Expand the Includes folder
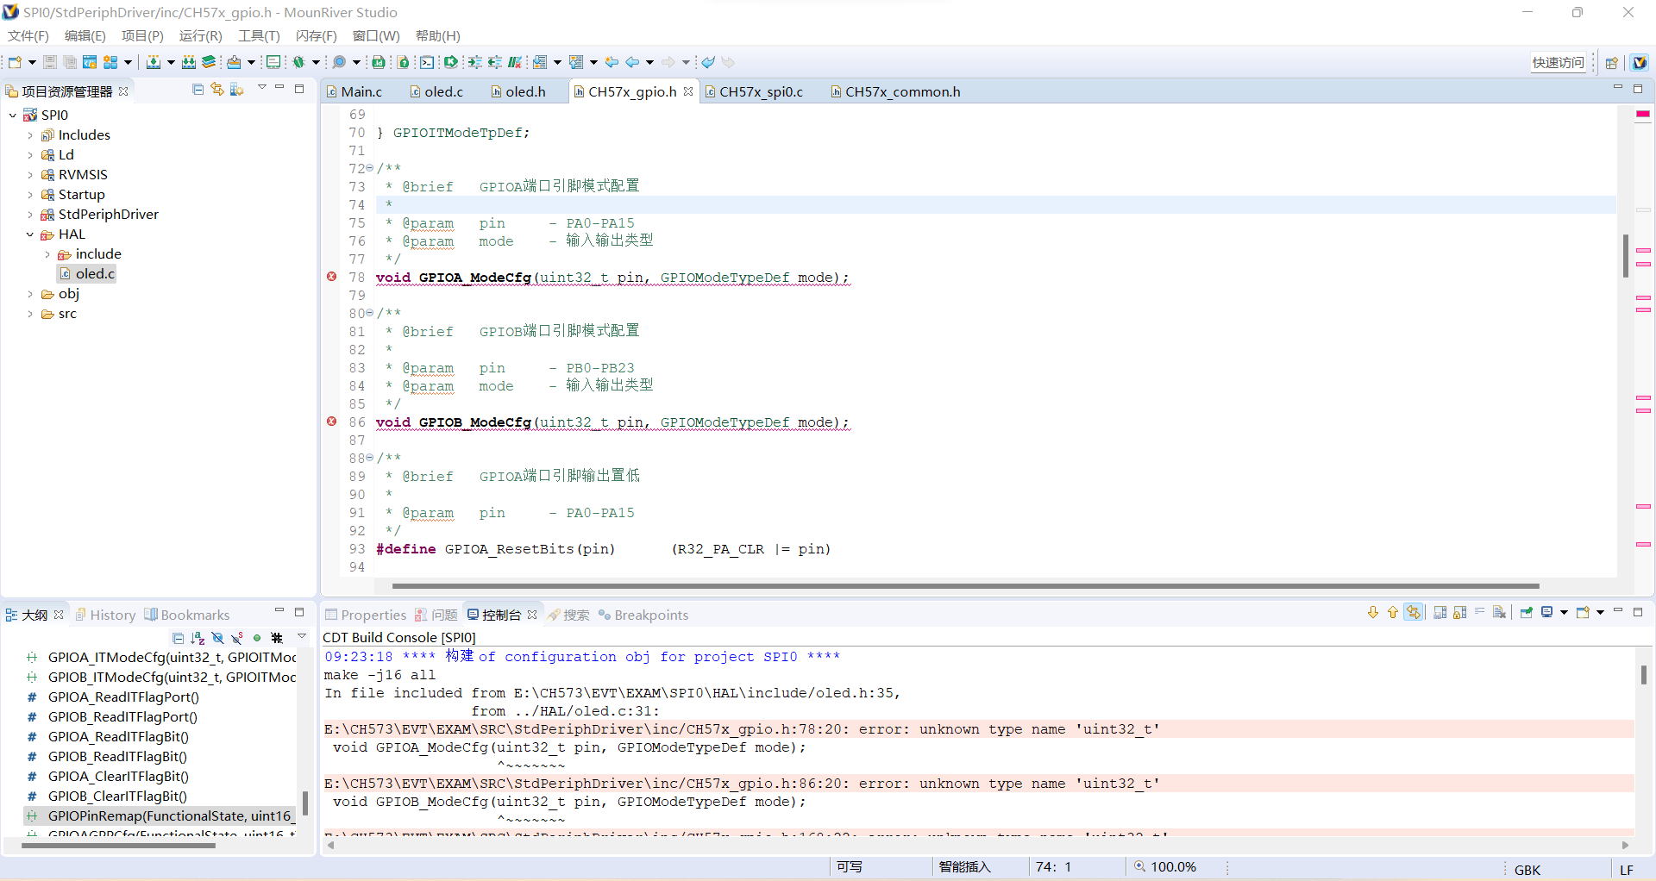The image size is (1656, 881). point(30,135)
